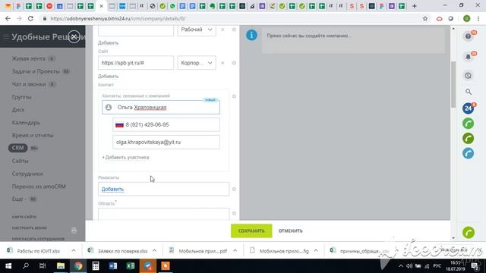Click the empty Область input field
Viewport: 486px width, 273px height.
164,214
